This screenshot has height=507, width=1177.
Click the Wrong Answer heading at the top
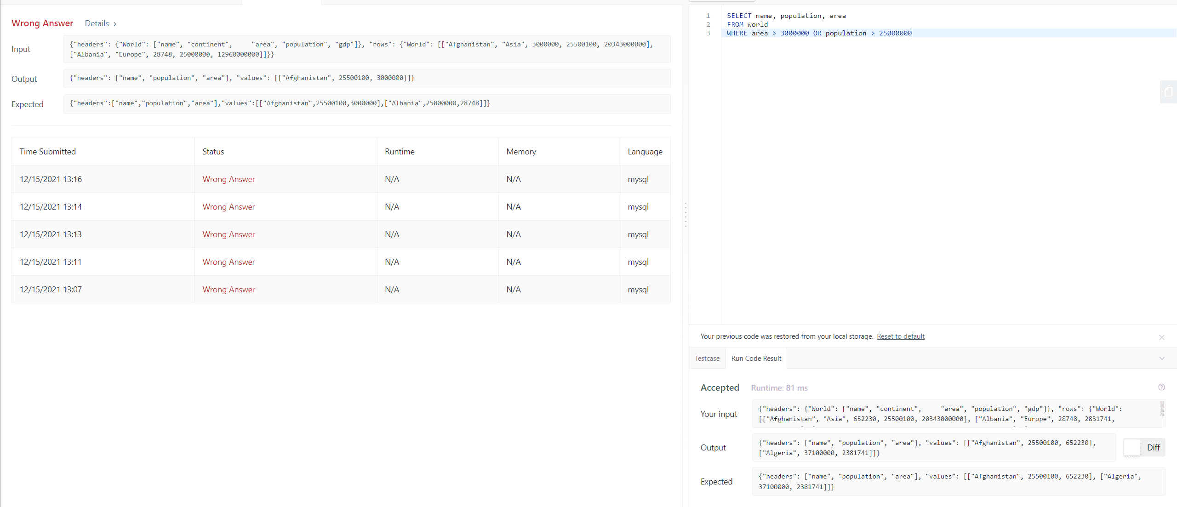click(42, 23)
